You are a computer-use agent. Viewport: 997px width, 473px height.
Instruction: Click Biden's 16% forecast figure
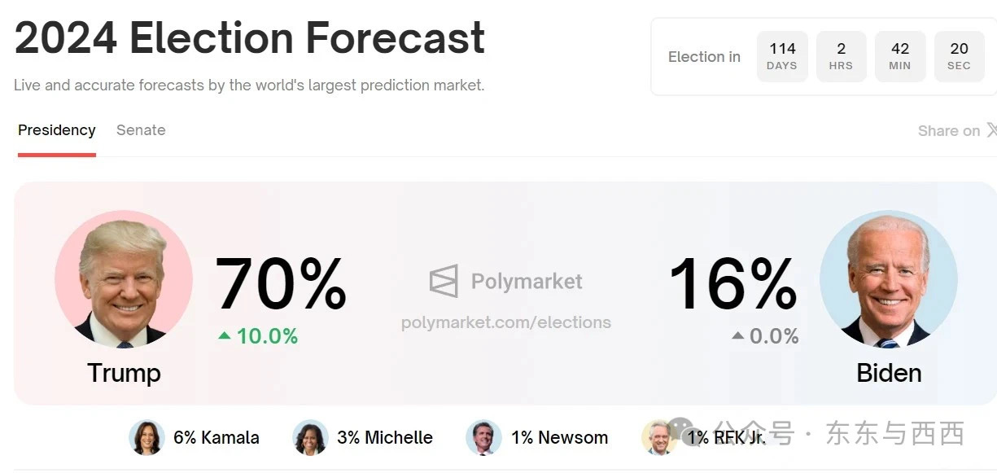coord(732,283)
